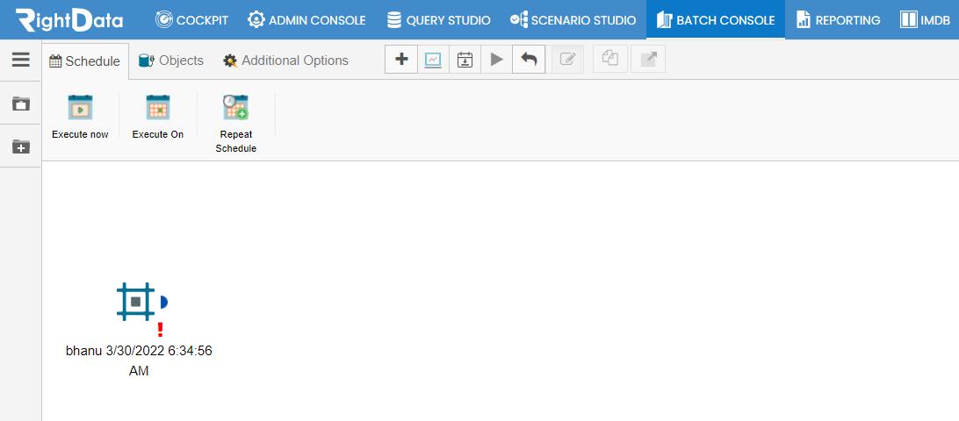Click the plus add icon in toolbar
The image size is (959, 421).
click(x=401, y=60)
